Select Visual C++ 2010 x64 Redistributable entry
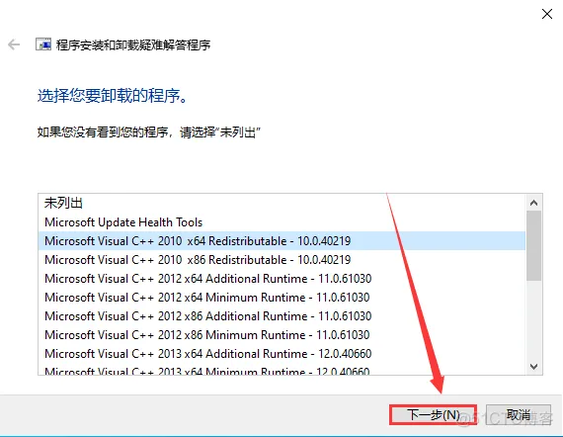Screen dimensions: 563x437 click(x=281, y=241)
